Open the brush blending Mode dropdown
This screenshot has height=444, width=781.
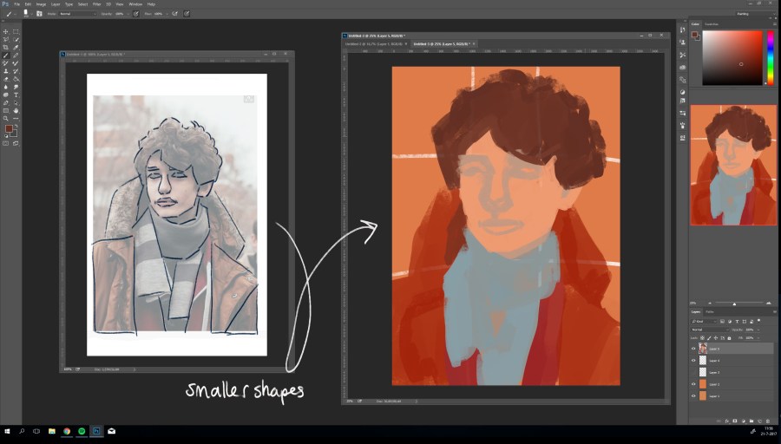[76, 14]
